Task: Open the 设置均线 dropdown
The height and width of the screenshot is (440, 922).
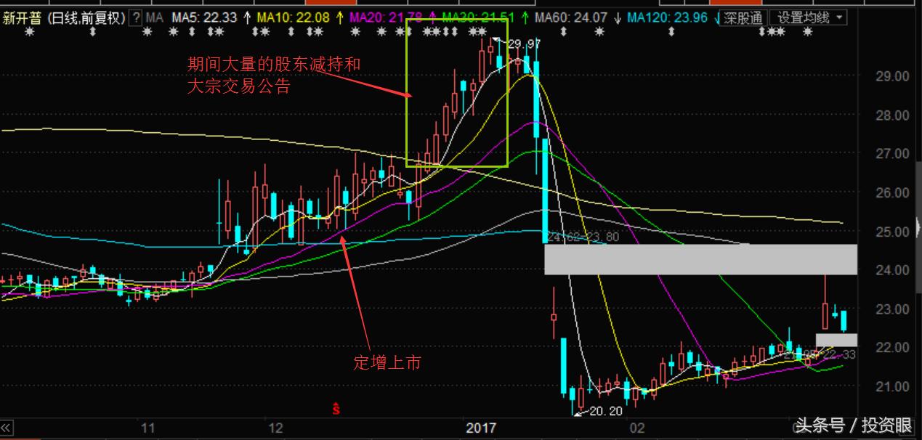Action: pyautogui.click(x=807, y=17)
